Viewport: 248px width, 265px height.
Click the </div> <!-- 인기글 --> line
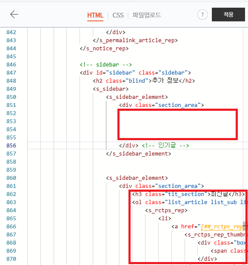[x=154, y=145]
